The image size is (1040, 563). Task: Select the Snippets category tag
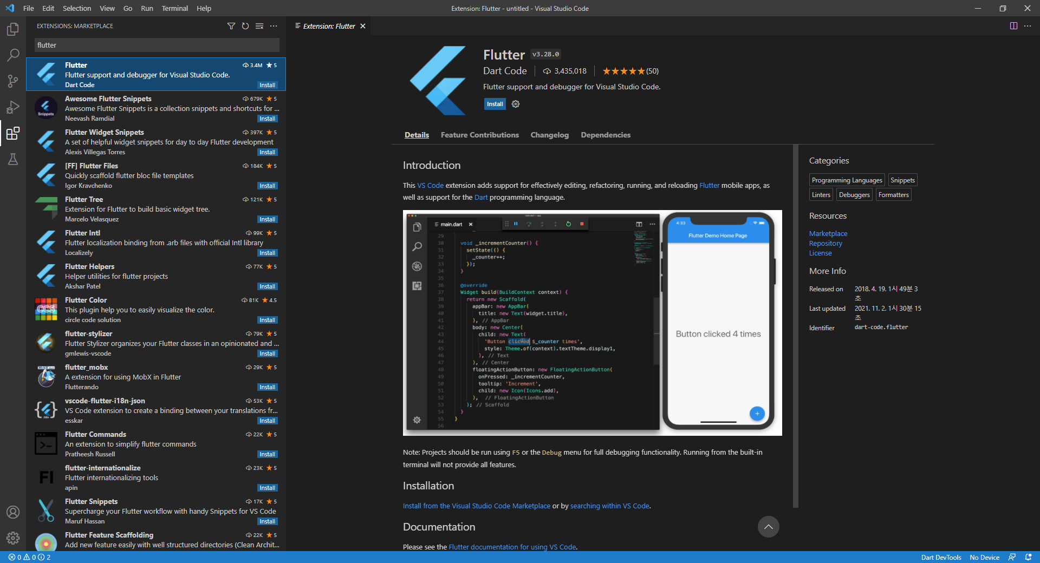(902, 180)
